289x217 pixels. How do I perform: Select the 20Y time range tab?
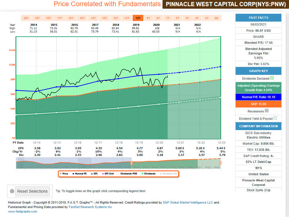coord(26,18)
